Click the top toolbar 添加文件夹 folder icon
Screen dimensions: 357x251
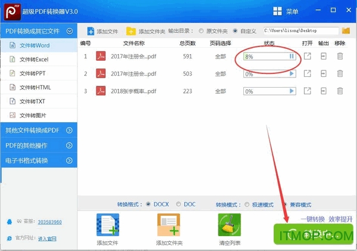(x=131, y=31)
